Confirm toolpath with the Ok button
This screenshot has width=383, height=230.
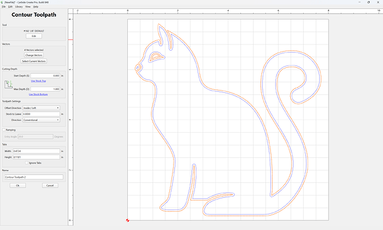tap(18, 185)
